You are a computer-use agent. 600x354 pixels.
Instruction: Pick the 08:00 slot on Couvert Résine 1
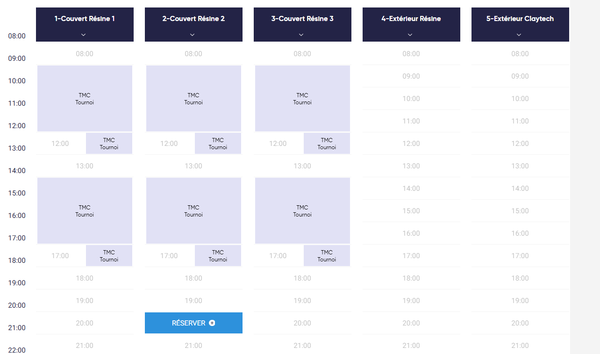tap(85, 54)
